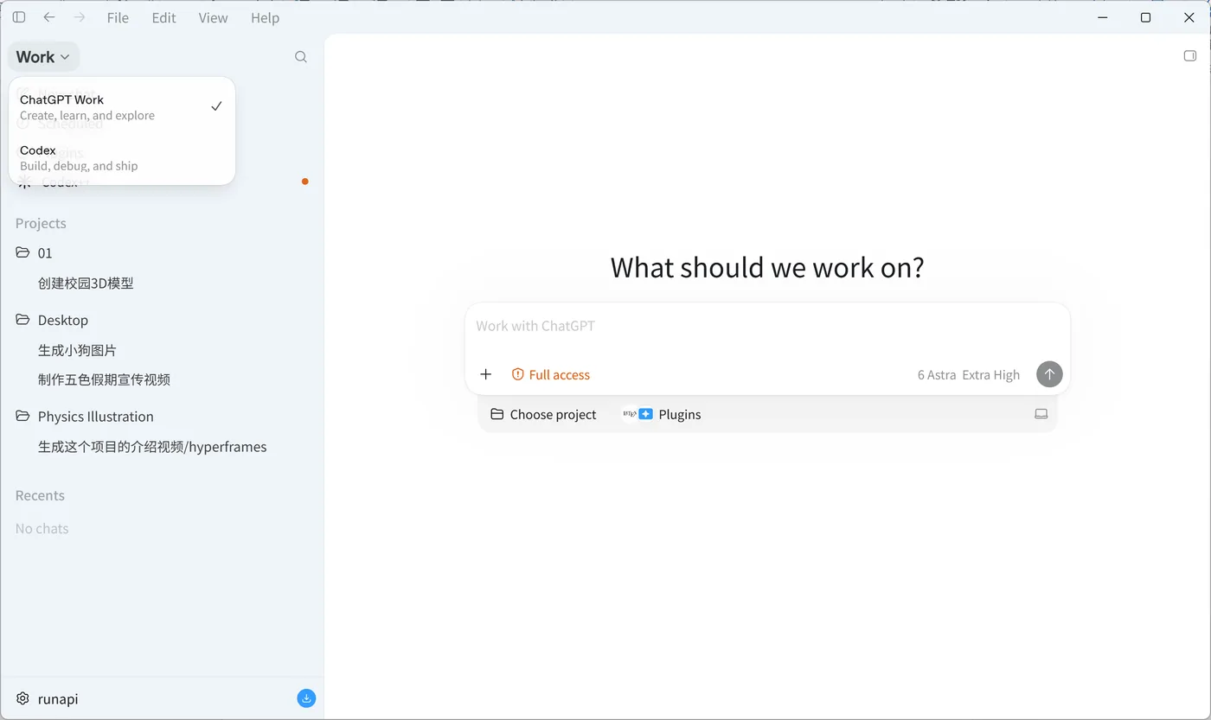Click the plus attach icon
The height and width of the screenshot is (720, 1211).
click(x=486, y=374)
